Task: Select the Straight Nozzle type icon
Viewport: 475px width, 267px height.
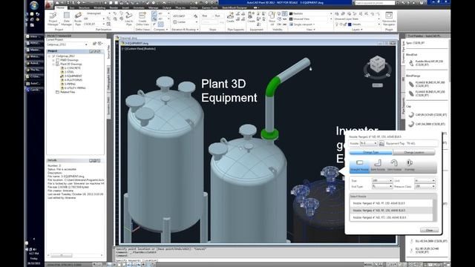Action: (x=359, y=166)
